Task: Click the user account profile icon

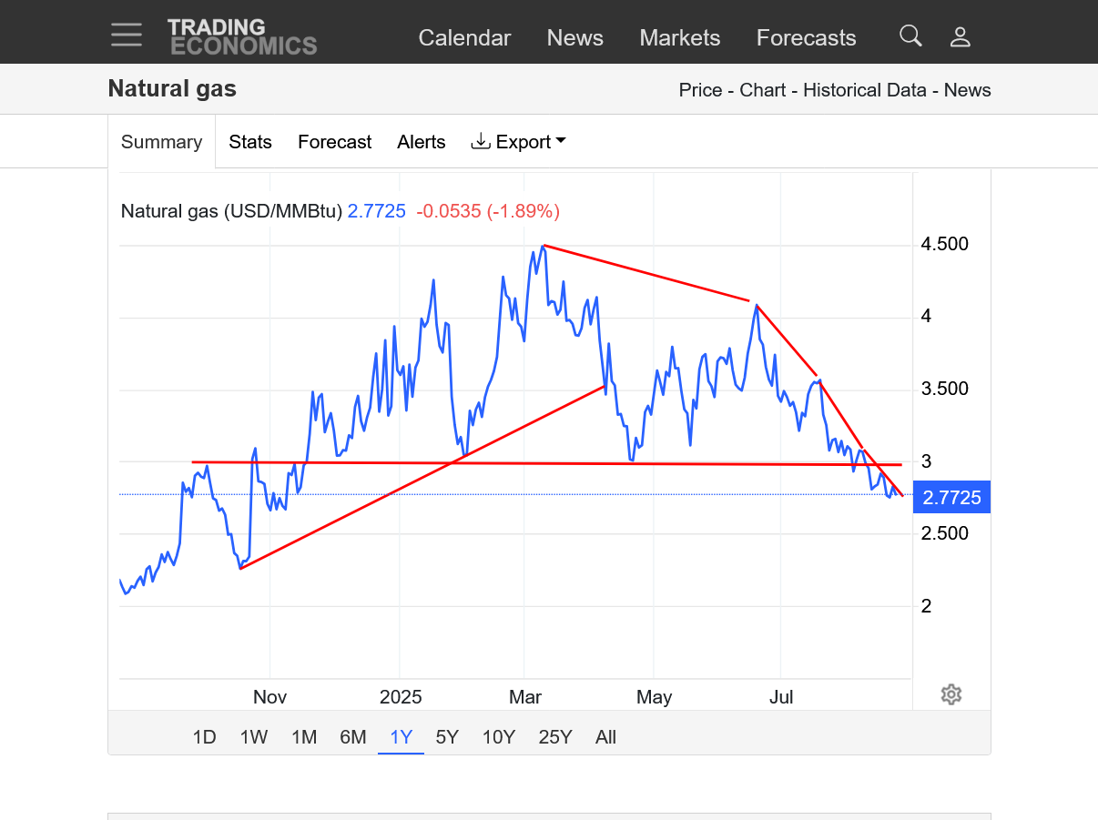Action: click(960, 36)
